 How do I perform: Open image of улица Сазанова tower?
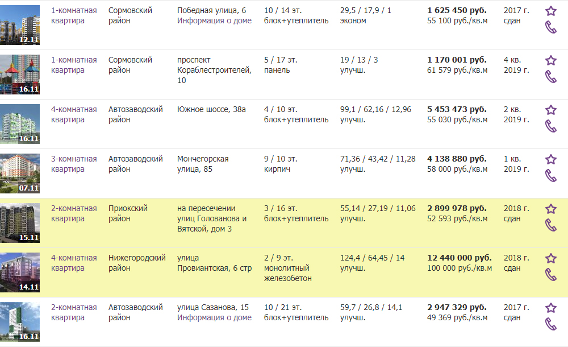(x=20, y=322)
